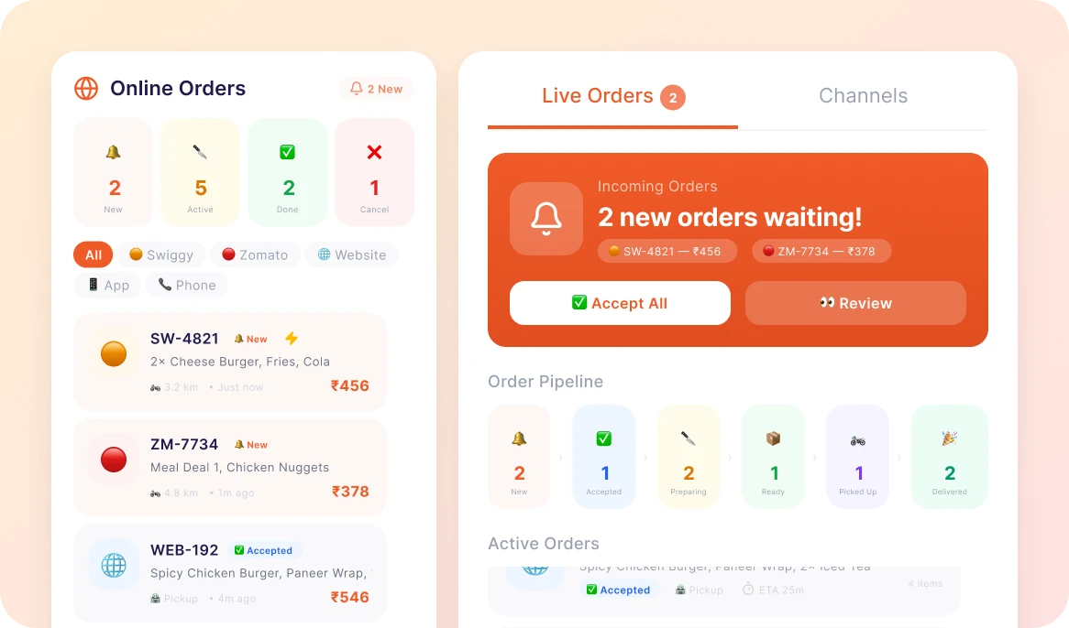The width and height of the screenshot is (1069, 628).
Task: Switch to the Channels tab
Action: 863,96
